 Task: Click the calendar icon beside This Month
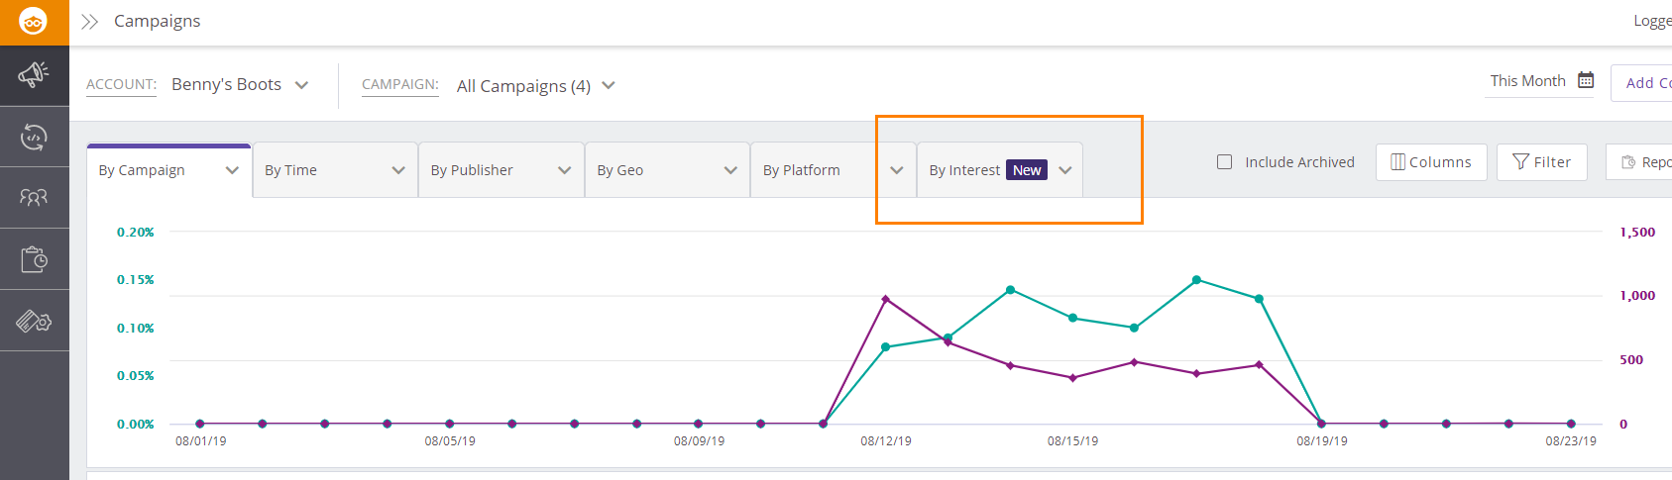tap(1586, 80)
